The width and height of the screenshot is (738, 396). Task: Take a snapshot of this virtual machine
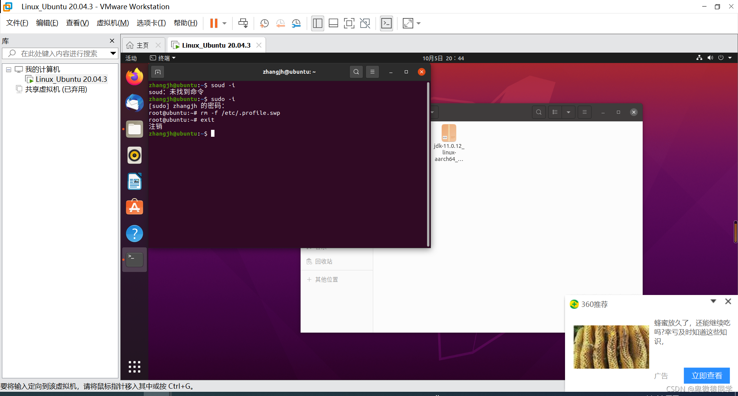pyautogui.click(x=264, y=23)
